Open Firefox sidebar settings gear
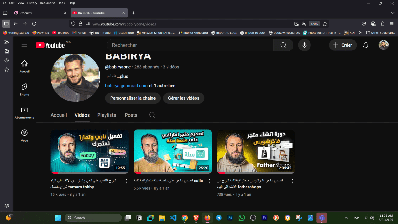This screenshot has width=398, height=224. [6, 206]
